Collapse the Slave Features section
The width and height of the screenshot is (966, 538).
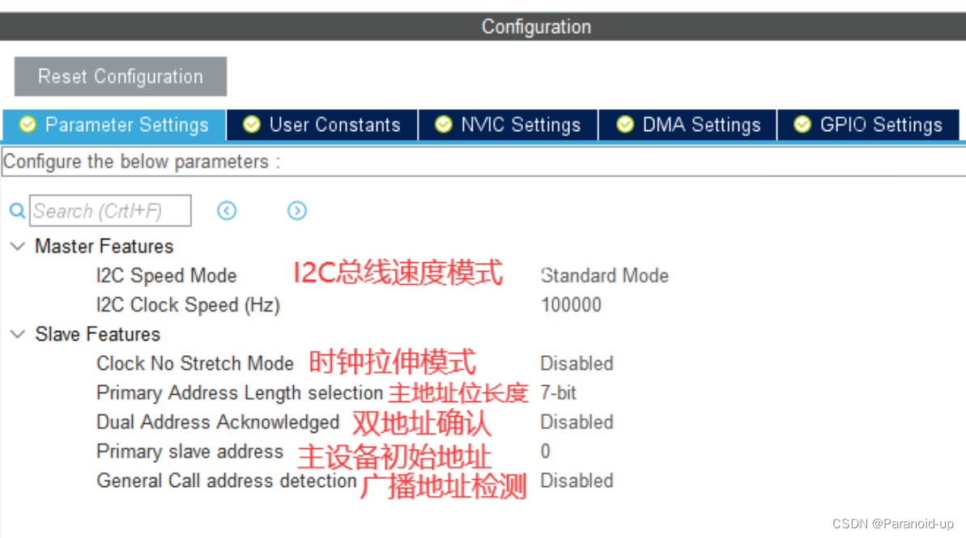[x=17, y=334]
